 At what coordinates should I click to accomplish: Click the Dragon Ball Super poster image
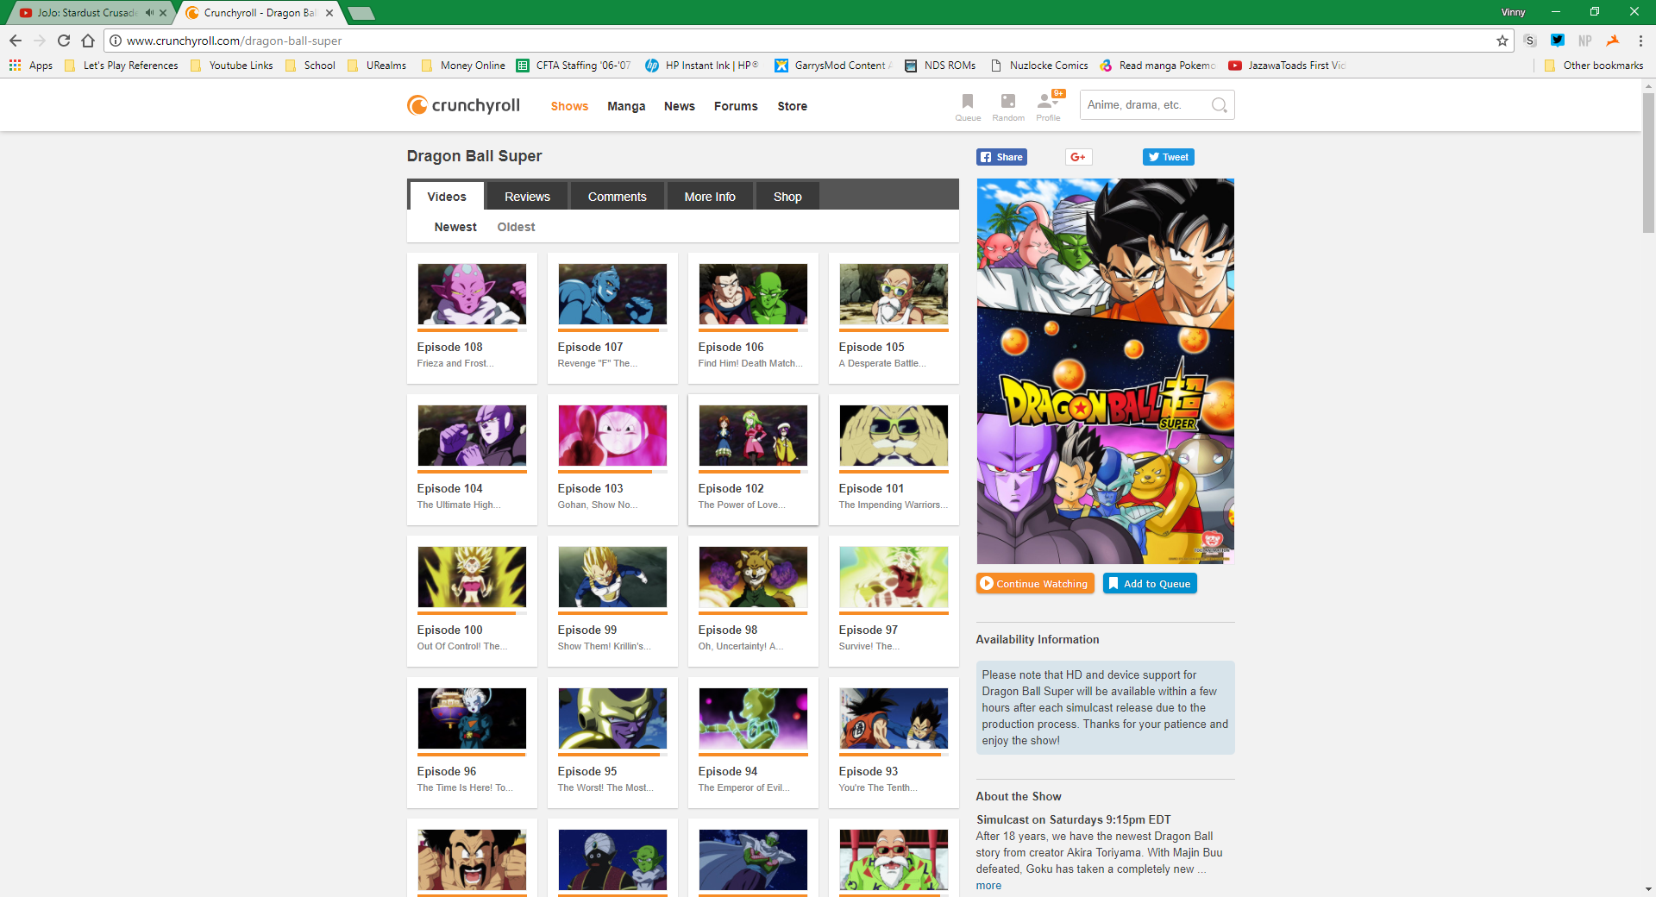click(1105, 371)
